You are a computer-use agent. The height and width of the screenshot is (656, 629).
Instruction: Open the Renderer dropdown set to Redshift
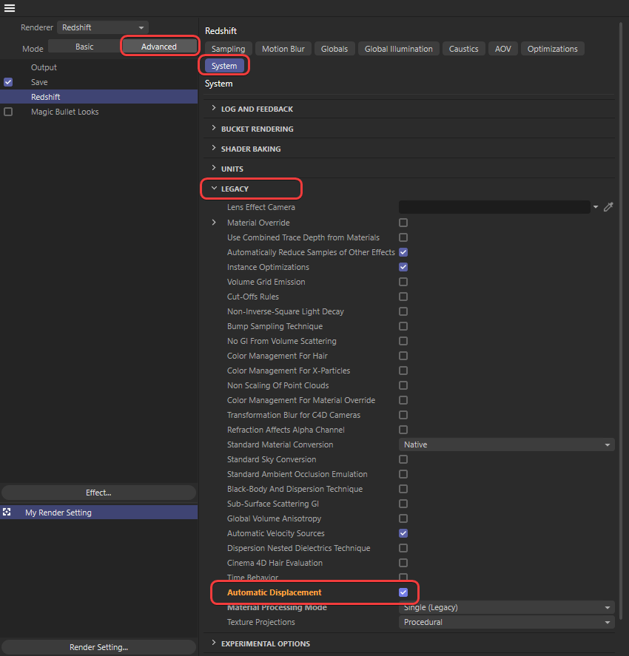103,27
